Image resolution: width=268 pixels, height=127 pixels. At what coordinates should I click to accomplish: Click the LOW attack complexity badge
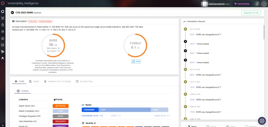click(x=60, y=111)
